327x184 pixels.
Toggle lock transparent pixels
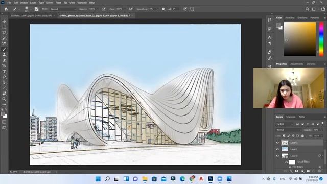click(x=284, y=136)
